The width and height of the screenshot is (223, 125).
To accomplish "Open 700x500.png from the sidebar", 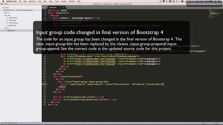I will pyautogui.click(x=13, y=23).
